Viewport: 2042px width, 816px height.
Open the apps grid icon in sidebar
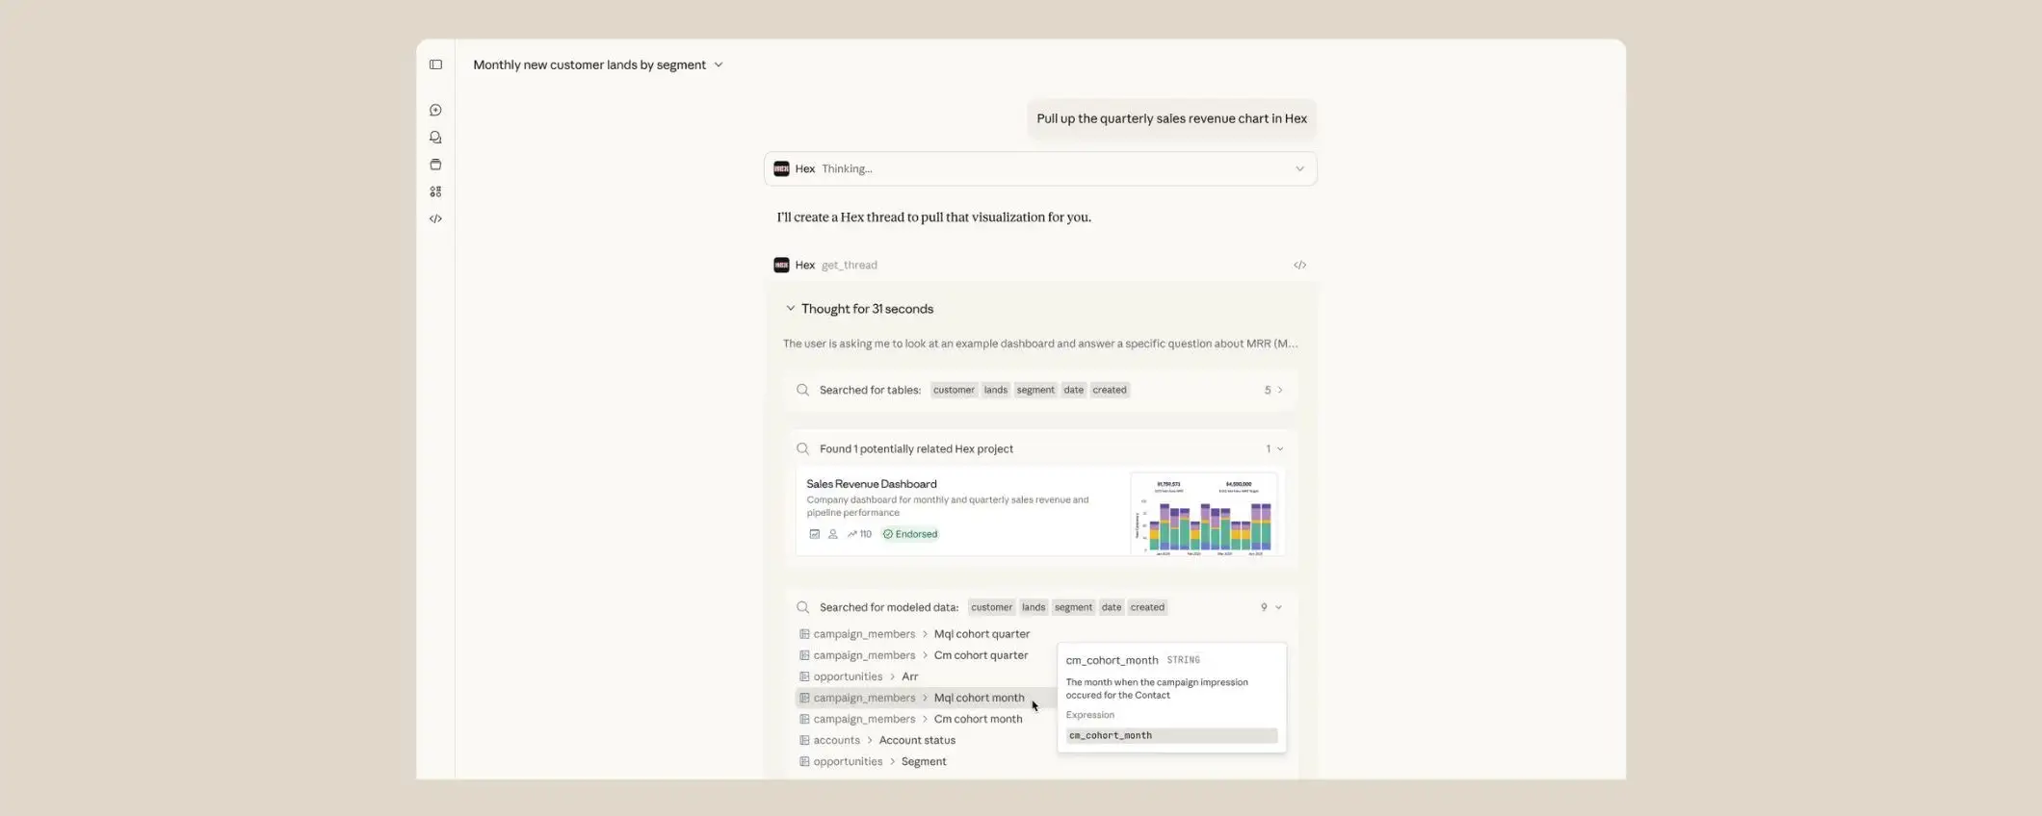[x=435, y=191]
